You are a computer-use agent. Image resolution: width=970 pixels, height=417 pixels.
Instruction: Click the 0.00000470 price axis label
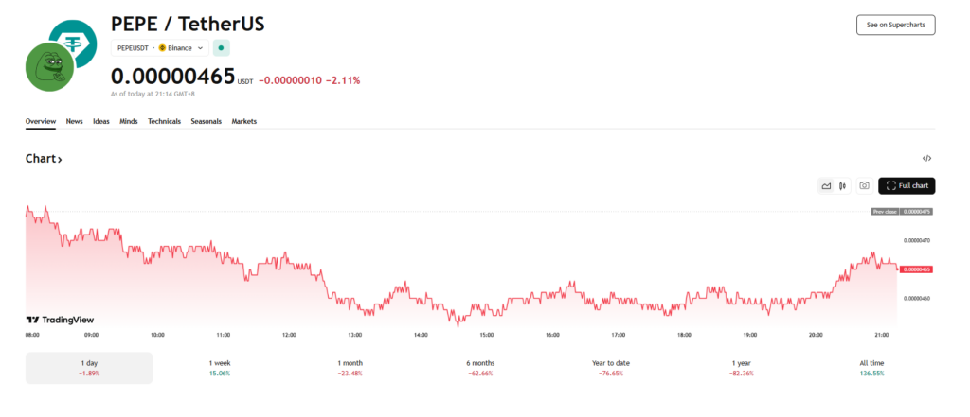[916, 239]
